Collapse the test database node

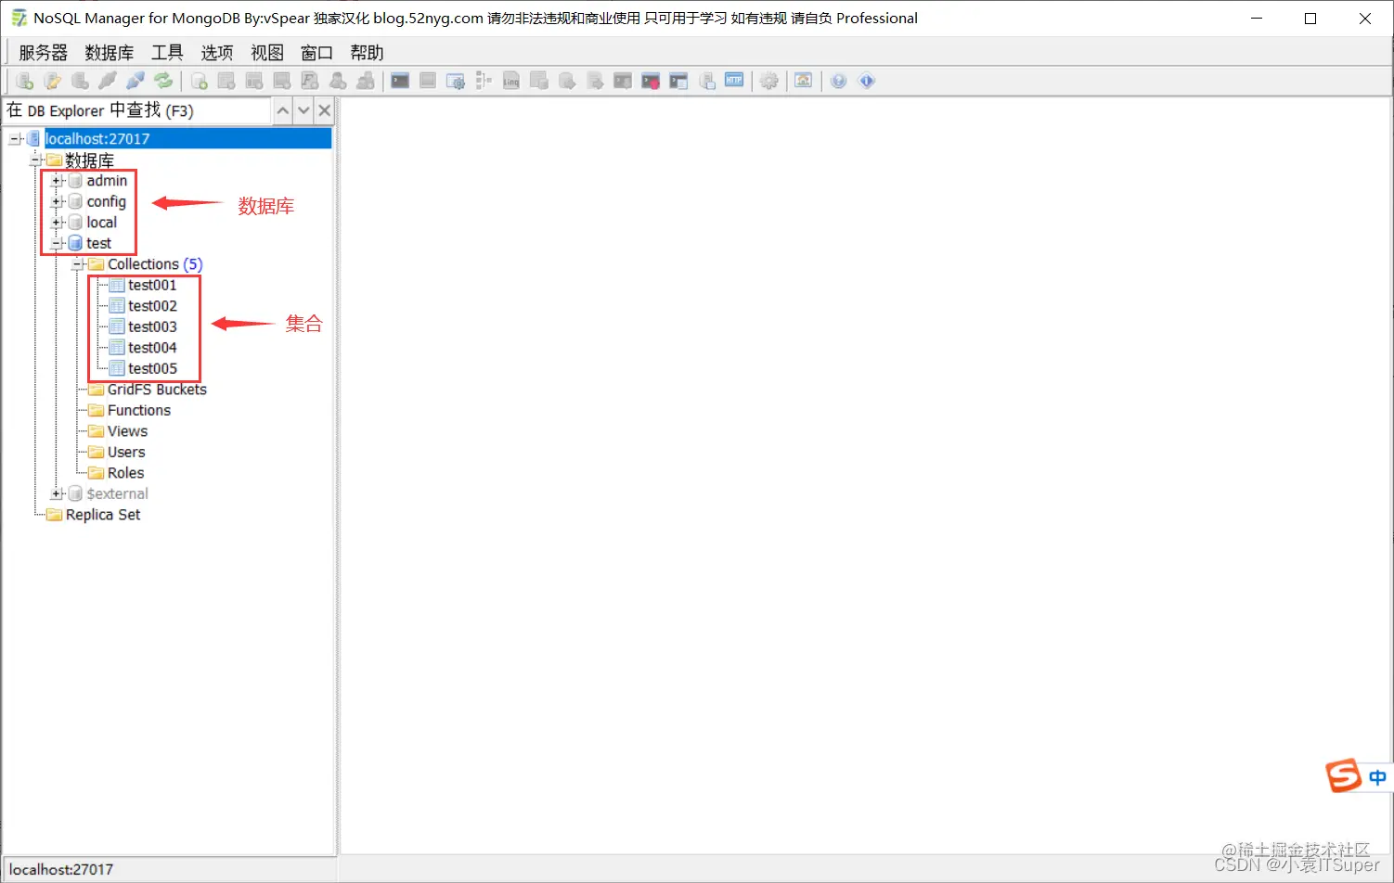[58, 243]
